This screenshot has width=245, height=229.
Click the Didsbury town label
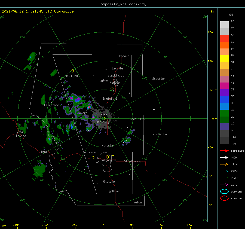coord(103,122)
